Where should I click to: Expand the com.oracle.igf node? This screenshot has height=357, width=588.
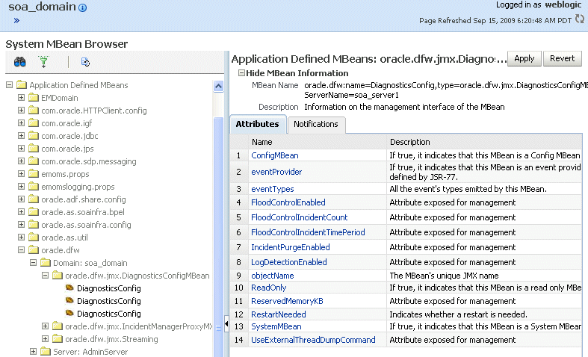tap(22, 123)
